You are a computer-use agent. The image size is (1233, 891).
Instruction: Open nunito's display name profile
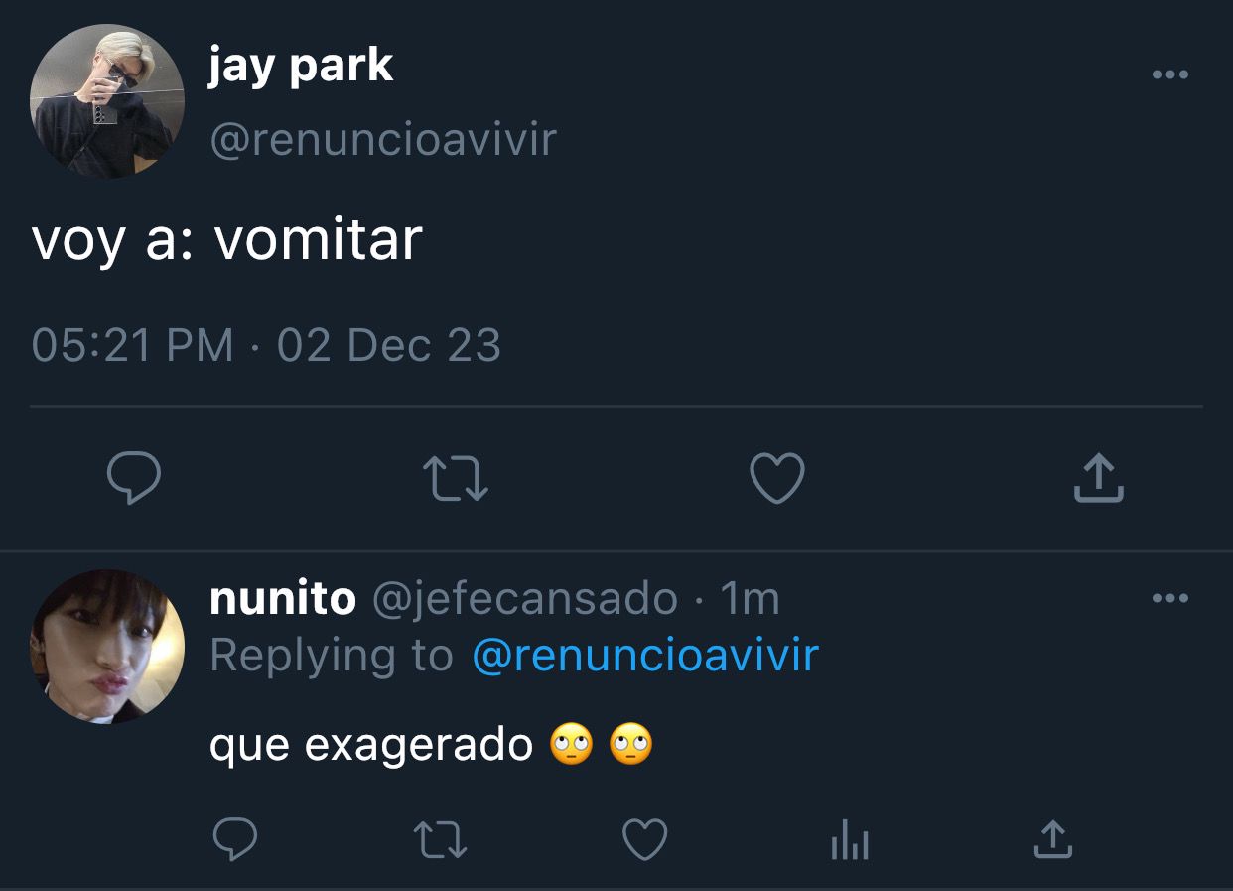pyautogui.click(x=283, y=598)
